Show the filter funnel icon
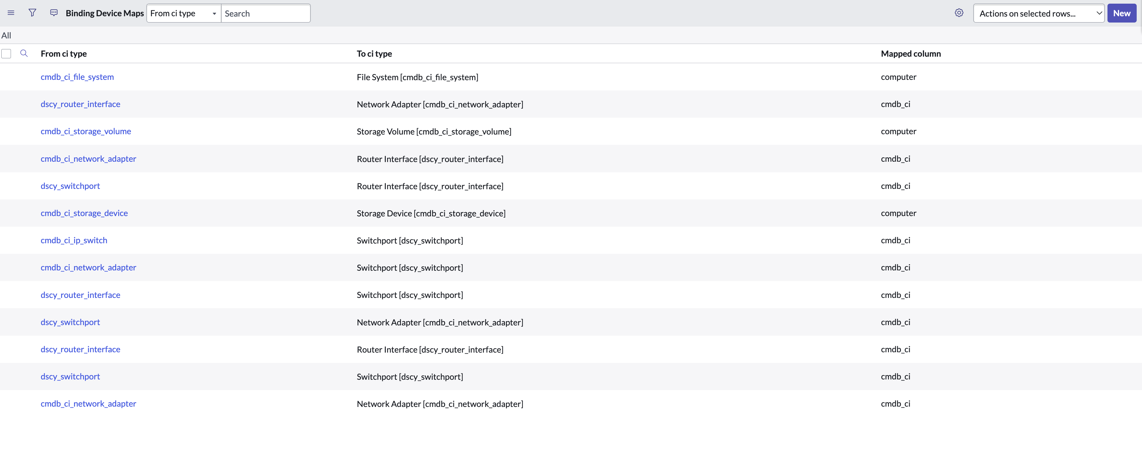The image size is (1142, 454). tap(32, 13)
